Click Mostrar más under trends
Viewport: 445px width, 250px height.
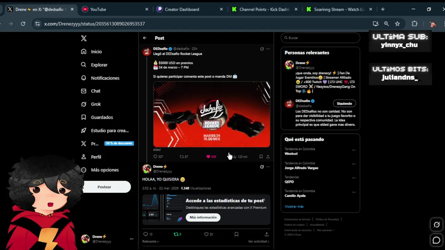(x=294, y=207)
